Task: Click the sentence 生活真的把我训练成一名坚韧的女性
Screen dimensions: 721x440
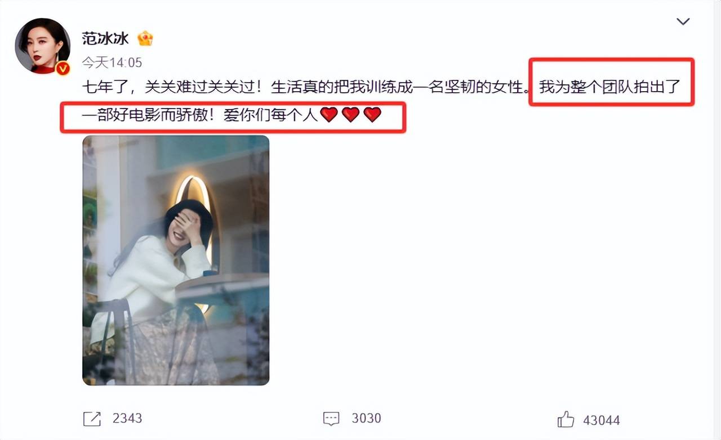Action: pos(398,88)
